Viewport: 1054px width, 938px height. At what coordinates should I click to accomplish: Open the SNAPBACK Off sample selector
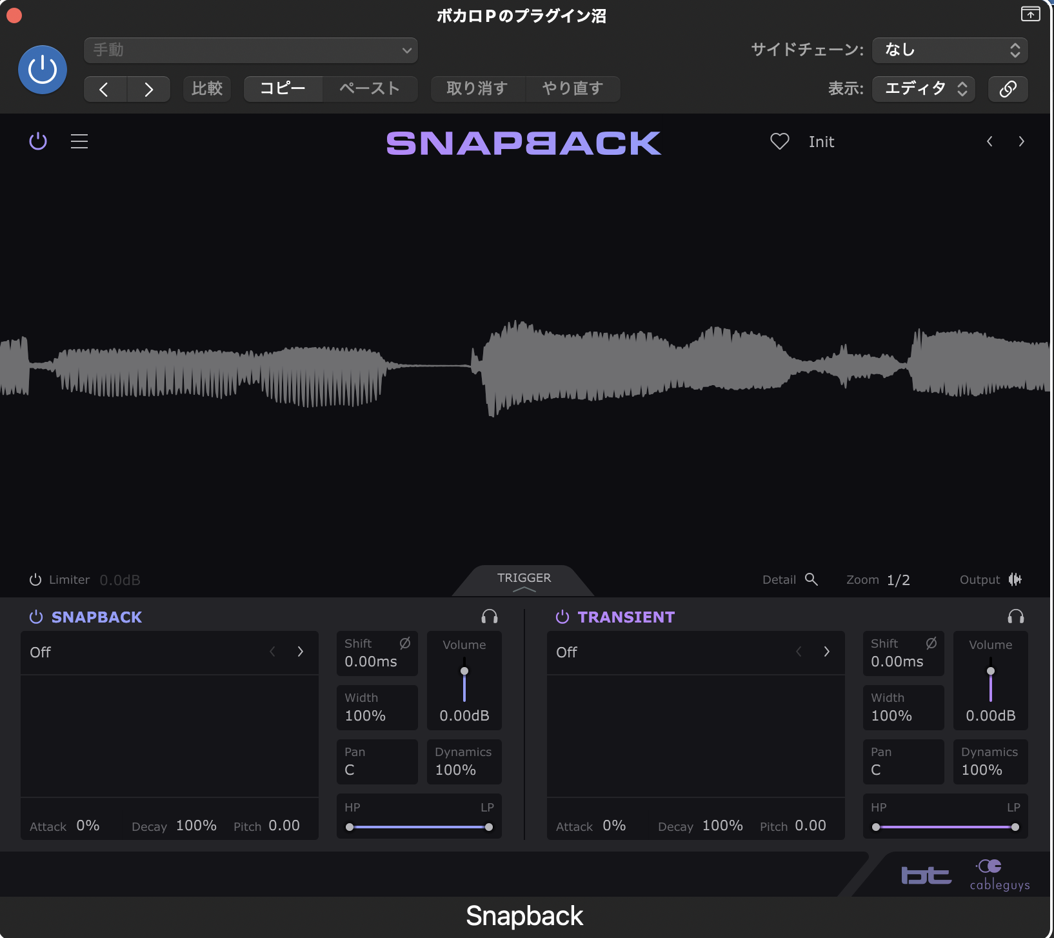coord(170,652)
